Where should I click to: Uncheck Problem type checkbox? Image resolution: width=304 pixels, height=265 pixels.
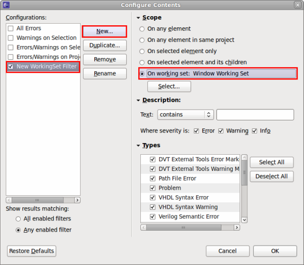153,188
